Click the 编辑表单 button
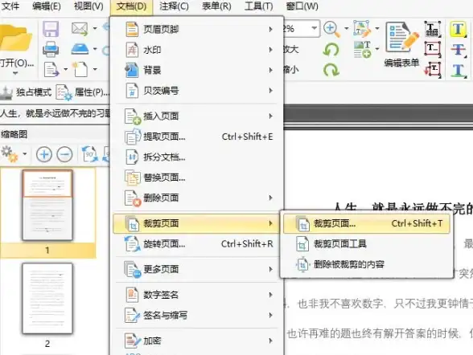The height and width of the screenshot is (355, 473). (402, 44)
